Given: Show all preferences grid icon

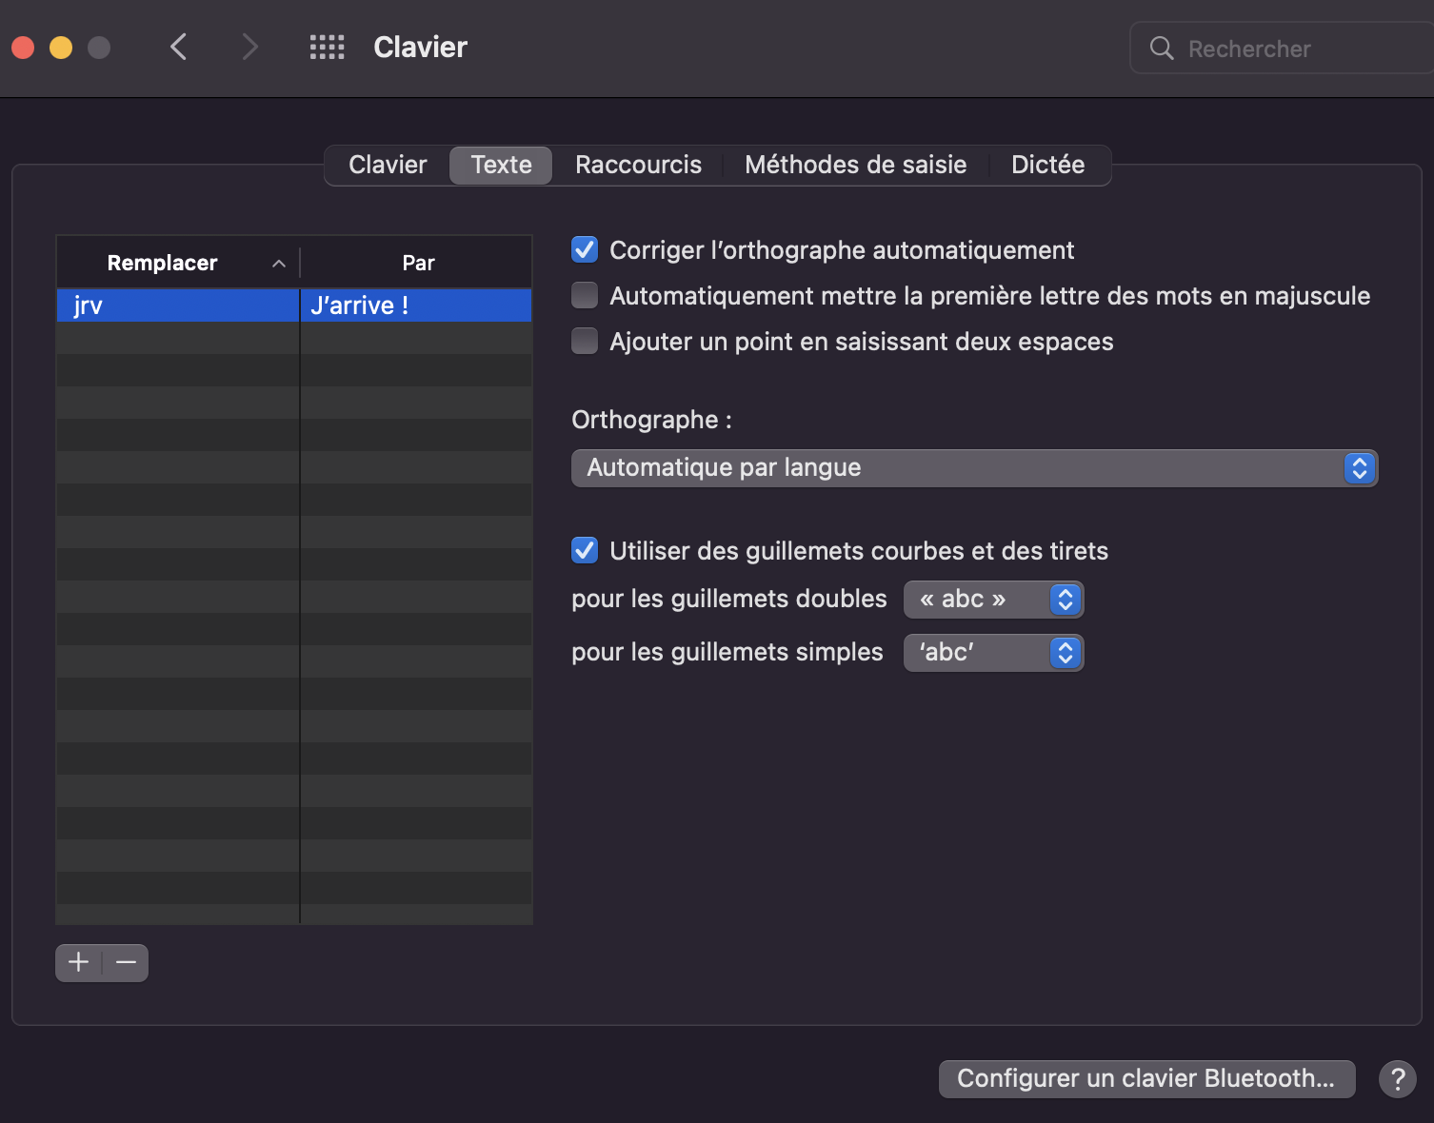Looking at the screenshot, I should coord(327,47).
